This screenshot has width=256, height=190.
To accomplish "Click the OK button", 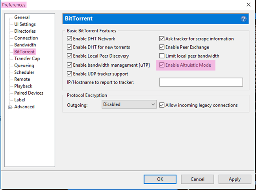I will [x=160, y=179].
